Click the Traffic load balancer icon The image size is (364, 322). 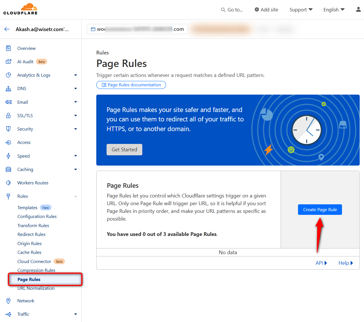coord(9,314)
